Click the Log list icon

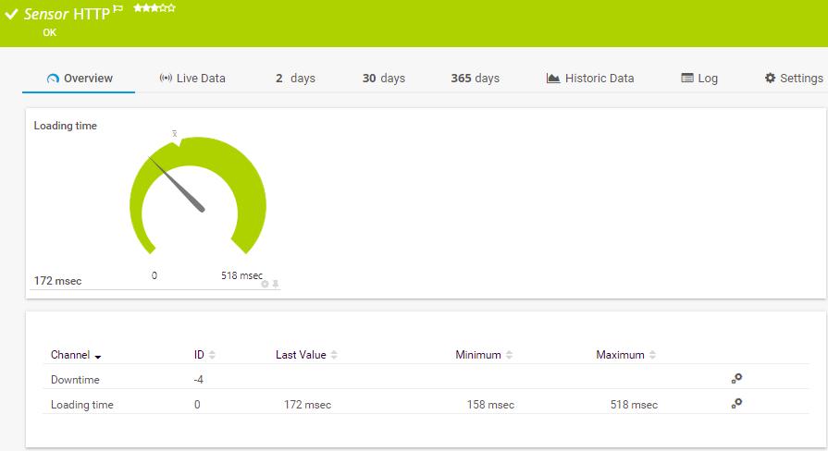pyautogui.click(x=687, y=78)
